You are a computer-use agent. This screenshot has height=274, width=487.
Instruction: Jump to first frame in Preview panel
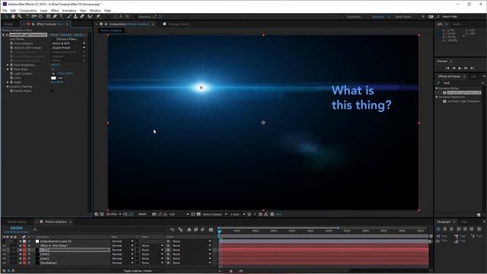[x=447, y=68]
